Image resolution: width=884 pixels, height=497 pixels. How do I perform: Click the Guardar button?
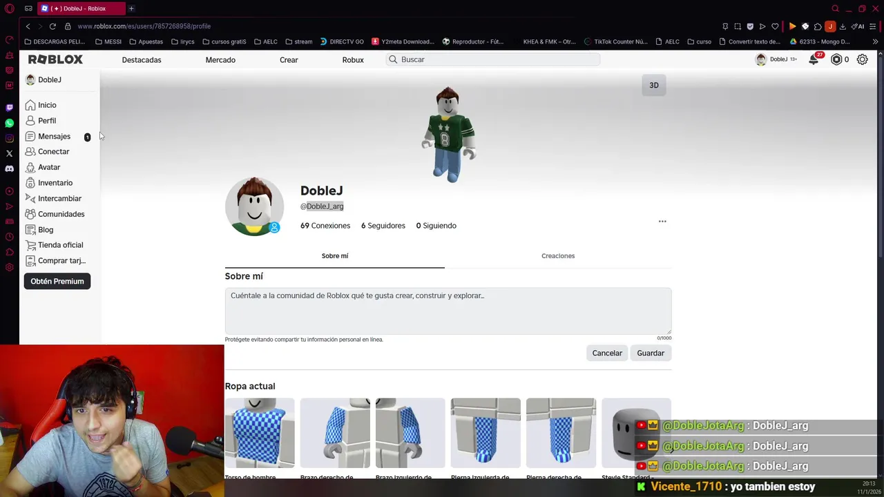click(x=651, y=353)
